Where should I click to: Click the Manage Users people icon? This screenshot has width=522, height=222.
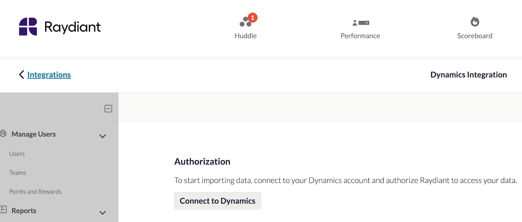pos(3,133)
